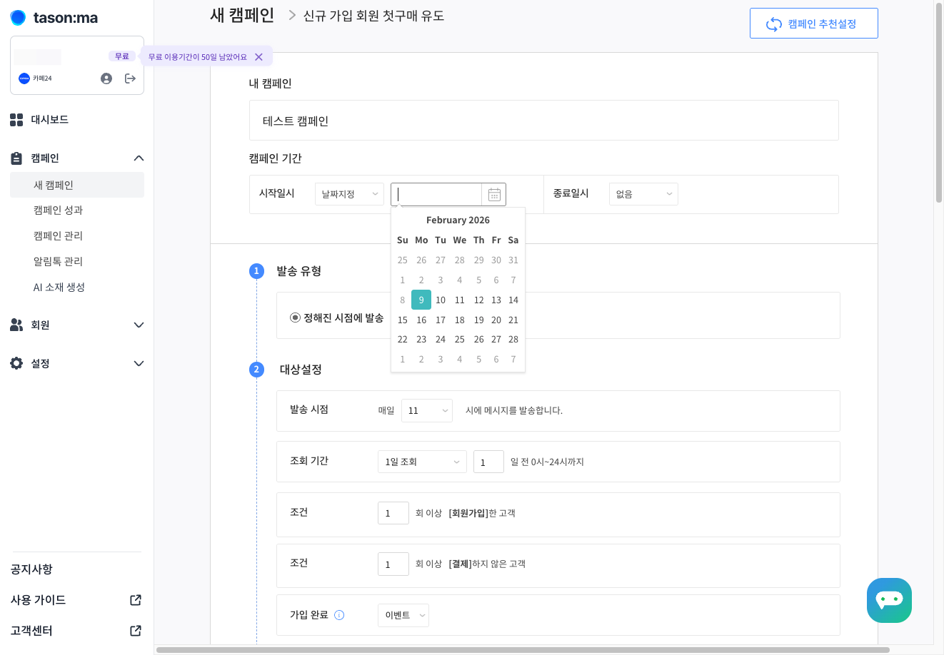Image resolution: width=944 pixels, height=655 pixels.
Task: Open AI 소재 생성 menu item
Action: pos(59,288)
